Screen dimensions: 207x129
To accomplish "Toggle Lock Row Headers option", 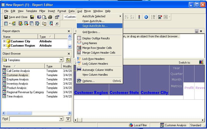I will click(100, 59).
